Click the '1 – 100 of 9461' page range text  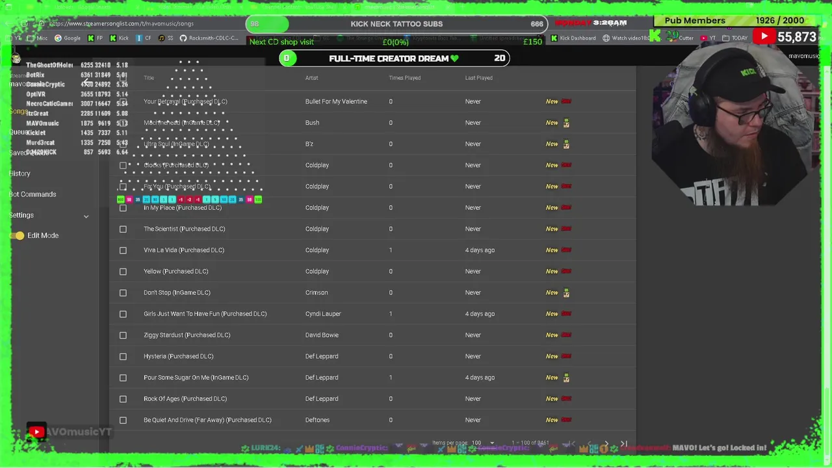(x=530, y=443)
